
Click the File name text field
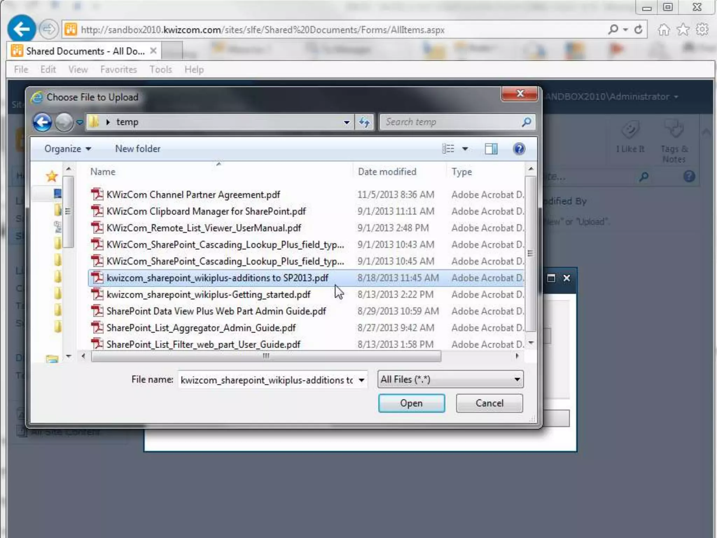[267, 380]
